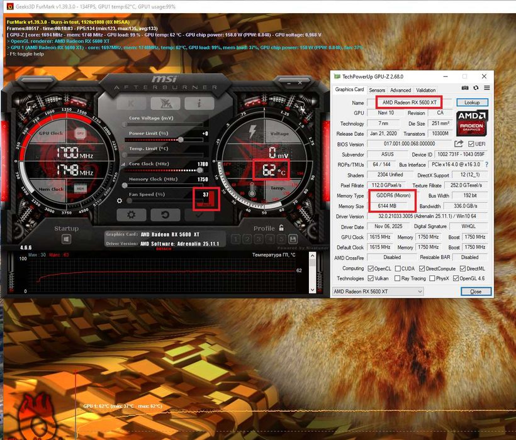516x440 pixels.
Task: Click the AMD Radeon Graphics logo in GPU-Z
Action: [472, 123]
